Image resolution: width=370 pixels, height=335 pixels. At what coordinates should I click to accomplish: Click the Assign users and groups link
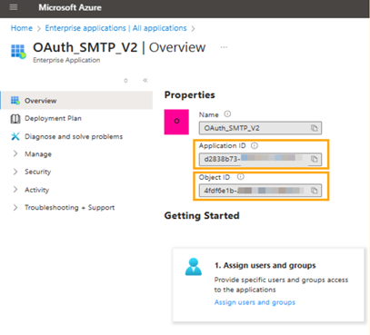point(255,302)
